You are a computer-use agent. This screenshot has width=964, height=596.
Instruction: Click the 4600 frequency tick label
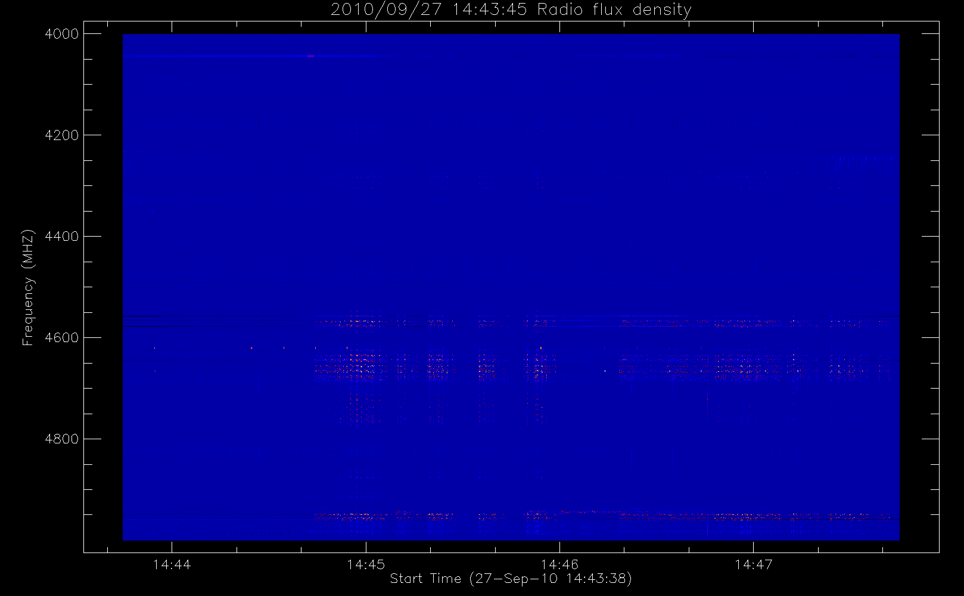click(62, 338)
